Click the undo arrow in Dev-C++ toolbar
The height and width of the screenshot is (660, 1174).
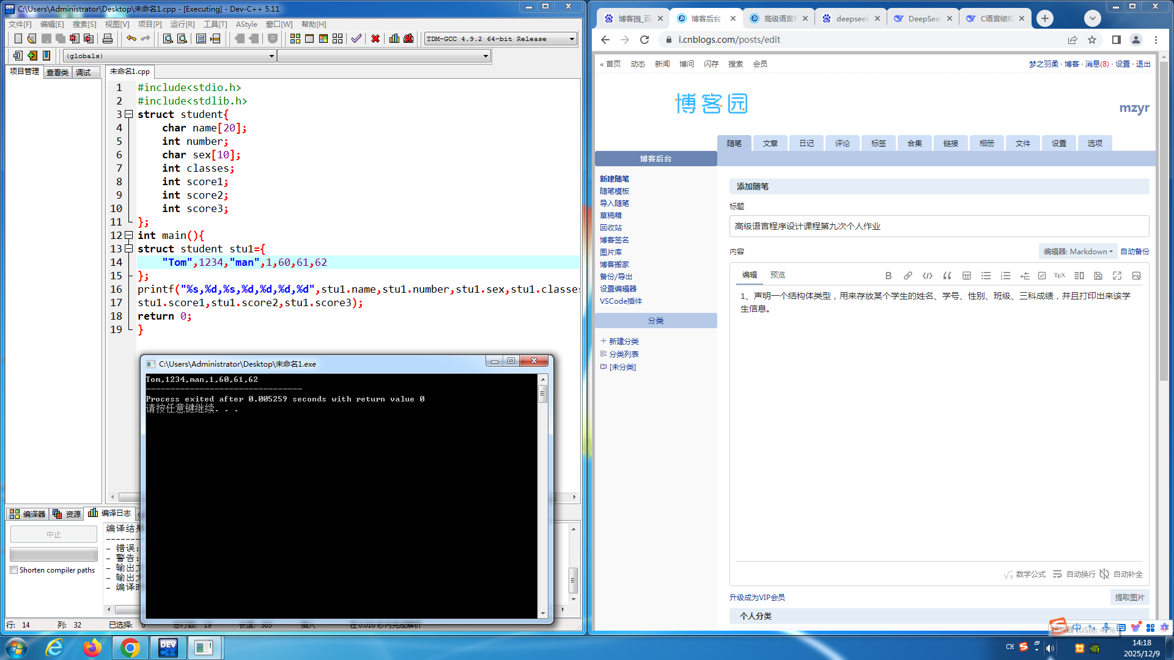point(131,38)
